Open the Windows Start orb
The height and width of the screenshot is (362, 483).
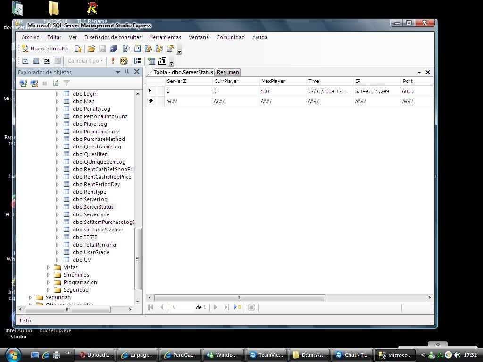13,355
